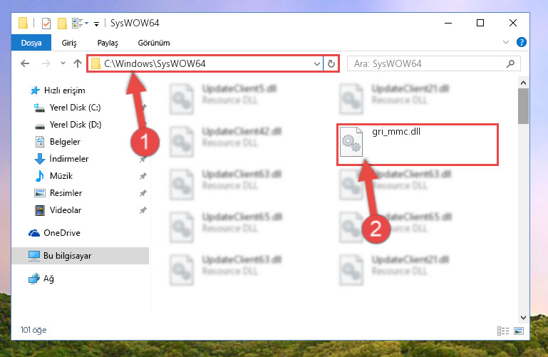Viewport: 548px width, 357px height.
Task: Switch to the Görünüm tab
Action: 154,43
